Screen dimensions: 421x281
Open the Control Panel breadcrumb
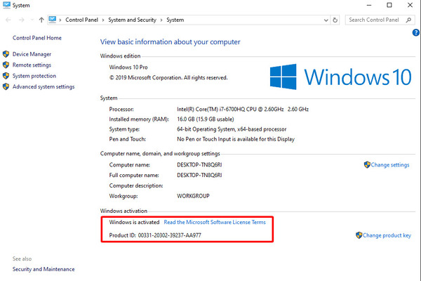coord(81,20)
